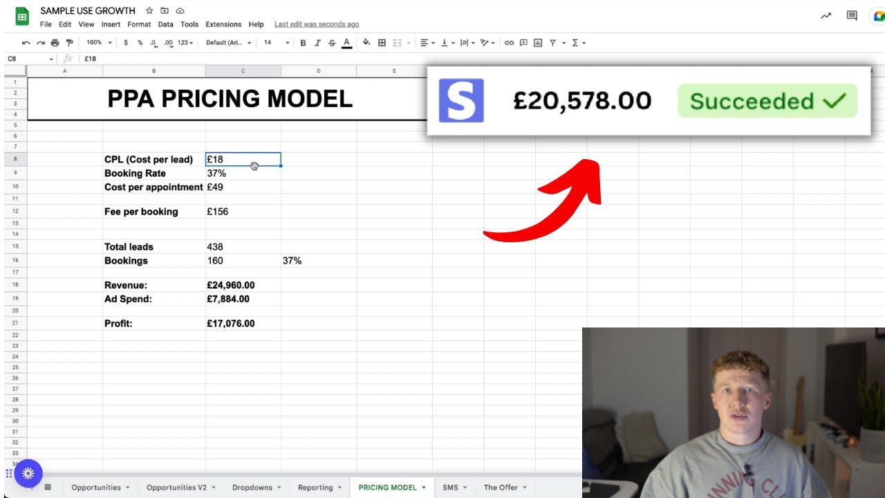Create a filter icon
Image resolution: width=885 pixels, height=498 pixels.
click(x=552, y=43)
